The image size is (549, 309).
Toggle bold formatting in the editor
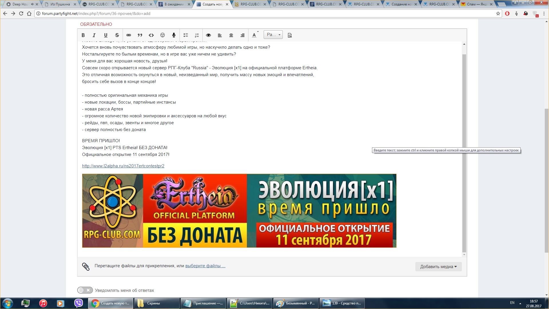(x=83, y=35)
